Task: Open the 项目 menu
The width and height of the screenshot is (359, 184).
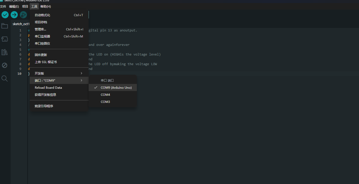Action: point(25,6)
